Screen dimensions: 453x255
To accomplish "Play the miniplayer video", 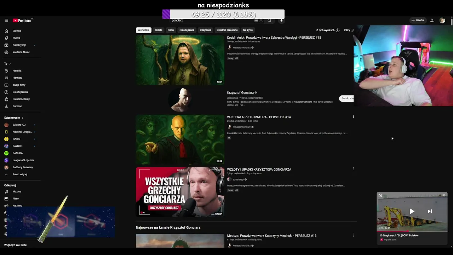I will click(412, 211).
